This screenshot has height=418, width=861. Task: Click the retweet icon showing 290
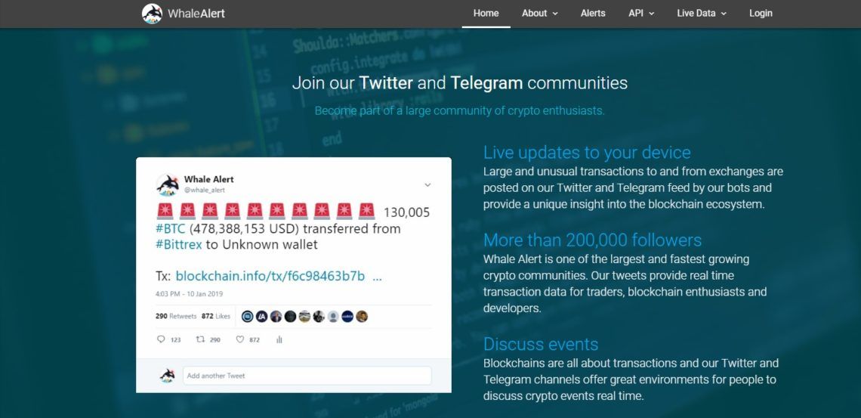point(200,339)
